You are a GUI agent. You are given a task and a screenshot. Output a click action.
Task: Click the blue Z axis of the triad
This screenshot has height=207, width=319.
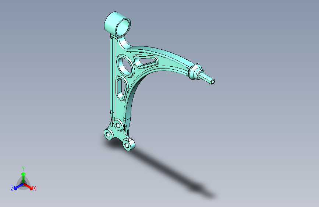19,186
